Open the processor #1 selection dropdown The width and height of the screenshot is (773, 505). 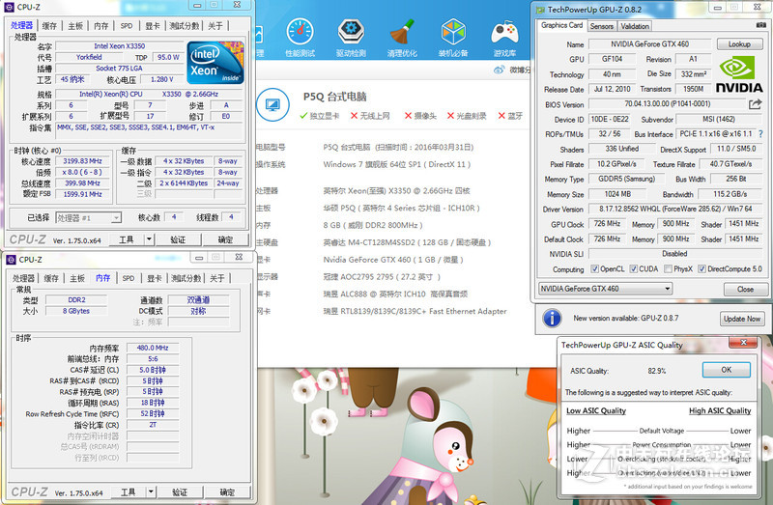89,218
